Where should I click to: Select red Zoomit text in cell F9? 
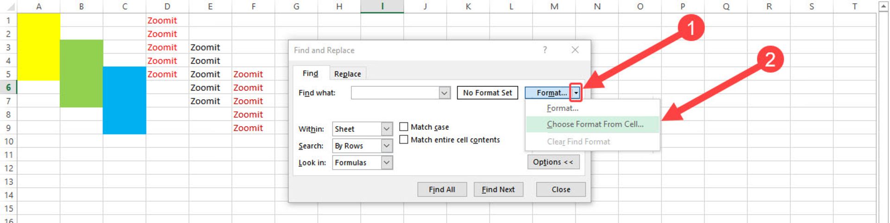point(248,128)
